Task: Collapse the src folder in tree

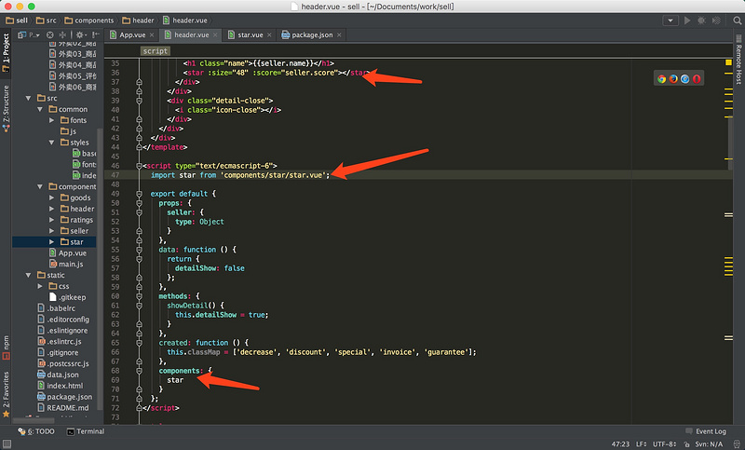Action: click(x=28, y=98)
